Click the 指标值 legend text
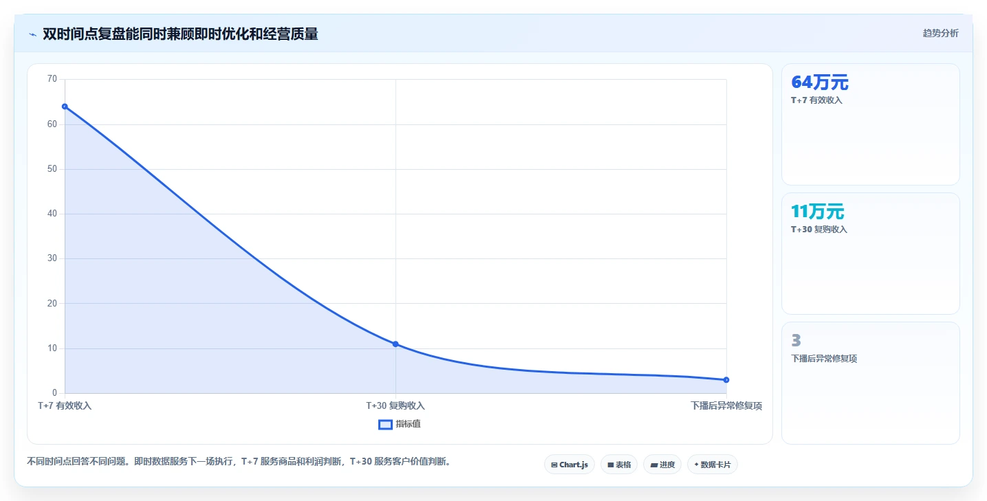The image size is (987, 501). 408,424
